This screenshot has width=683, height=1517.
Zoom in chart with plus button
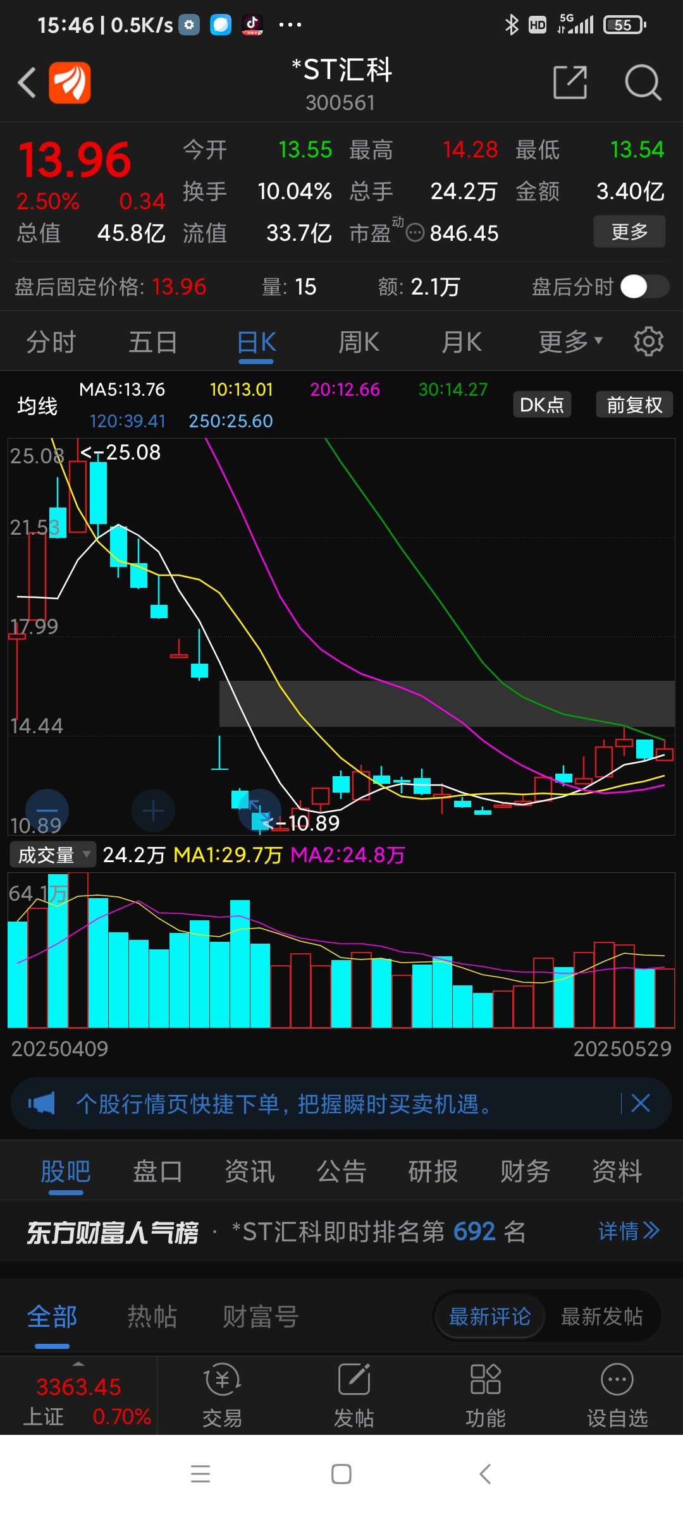(153, 810)
